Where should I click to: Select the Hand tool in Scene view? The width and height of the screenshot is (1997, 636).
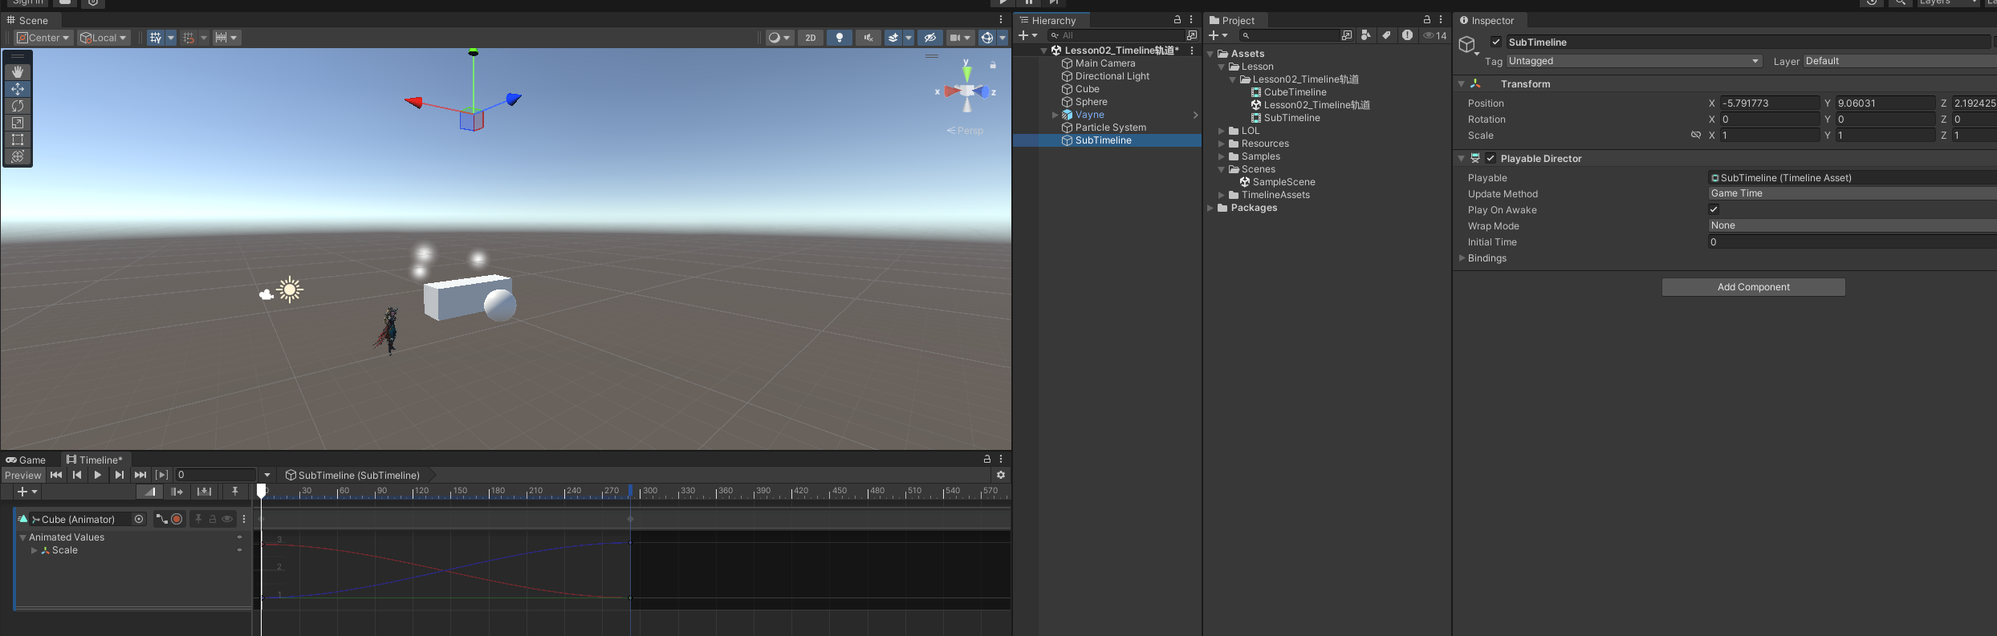18,72
